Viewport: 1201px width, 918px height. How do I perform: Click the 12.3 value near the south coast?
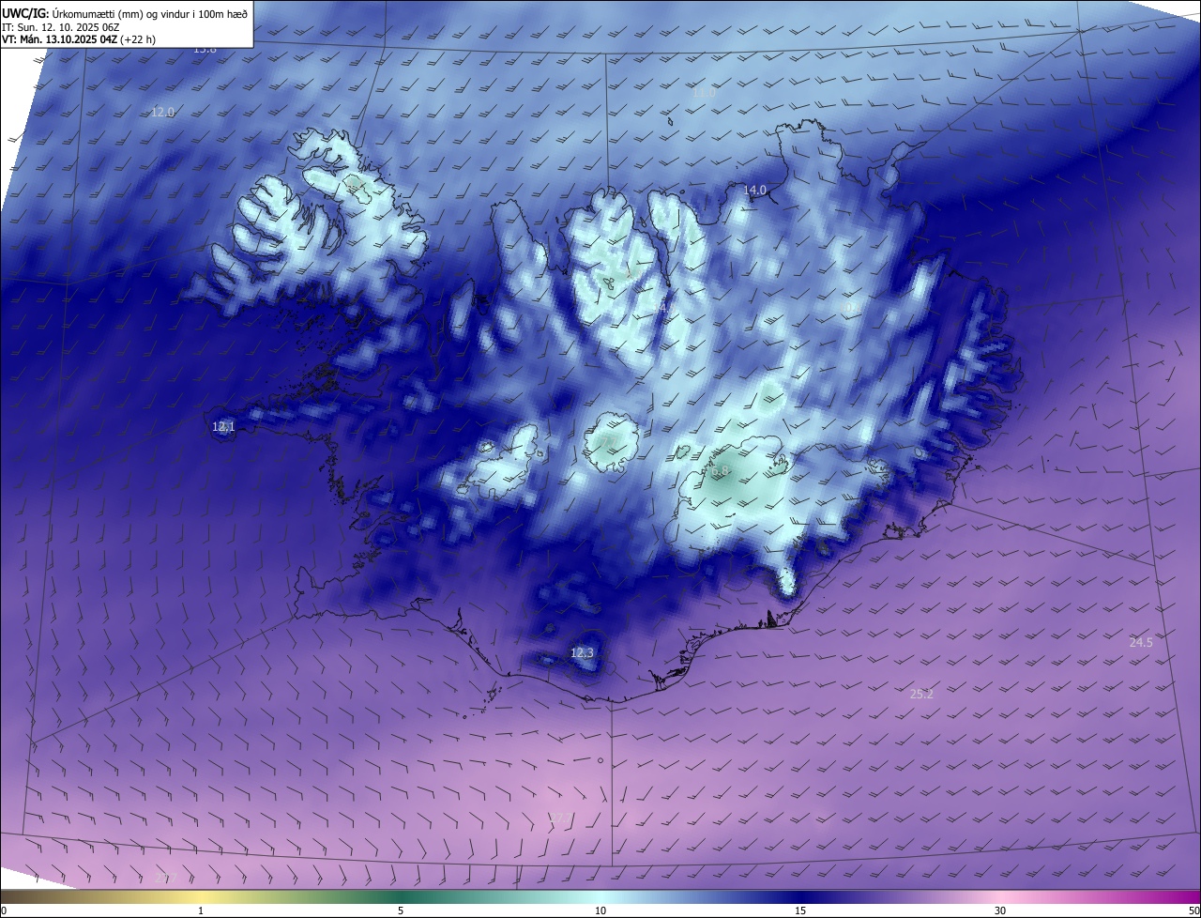[582, 651]
